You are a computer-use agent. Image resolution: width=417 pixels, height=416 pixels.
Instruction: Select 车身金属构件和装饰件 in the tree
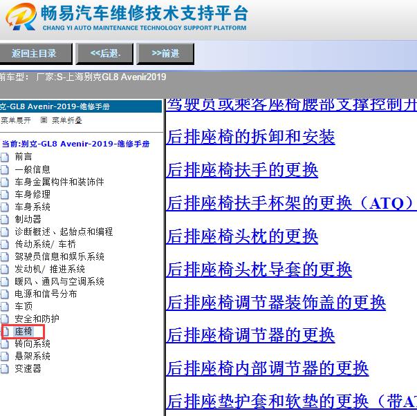click(x=59, y=182)
